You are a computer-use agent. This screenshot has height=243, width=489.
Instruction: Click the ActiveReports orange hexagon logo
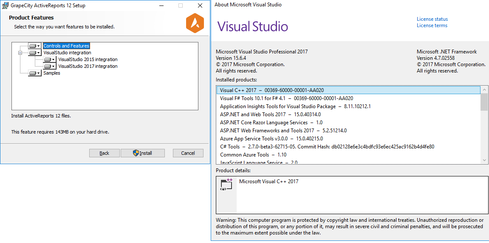pos(195,24)
